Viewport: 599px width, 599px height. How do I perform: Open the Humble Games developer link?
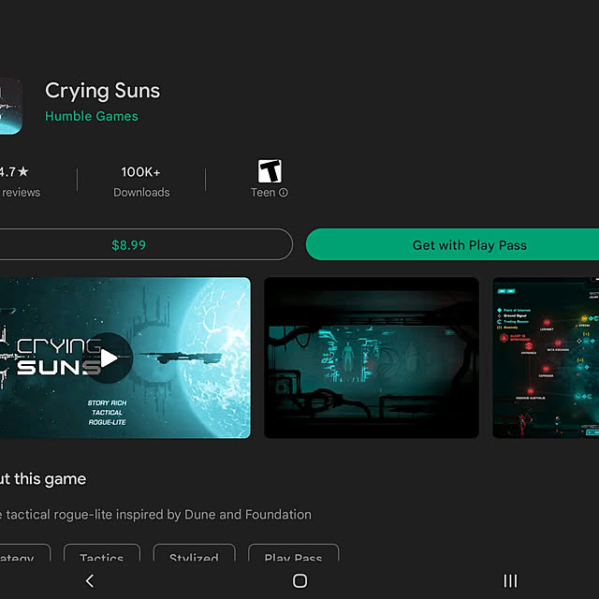click(x=92, y=116)
